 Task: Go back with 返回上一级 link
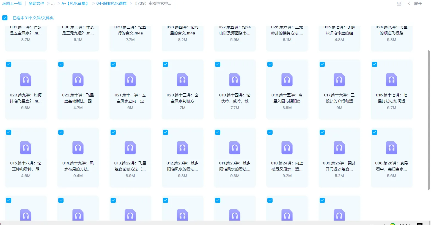point(12,3)
